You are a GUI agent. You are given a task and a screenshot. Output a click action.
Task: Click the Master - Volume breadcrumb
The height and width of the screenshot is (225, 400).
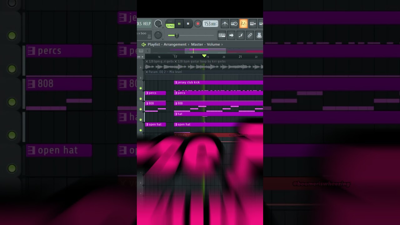206,45
